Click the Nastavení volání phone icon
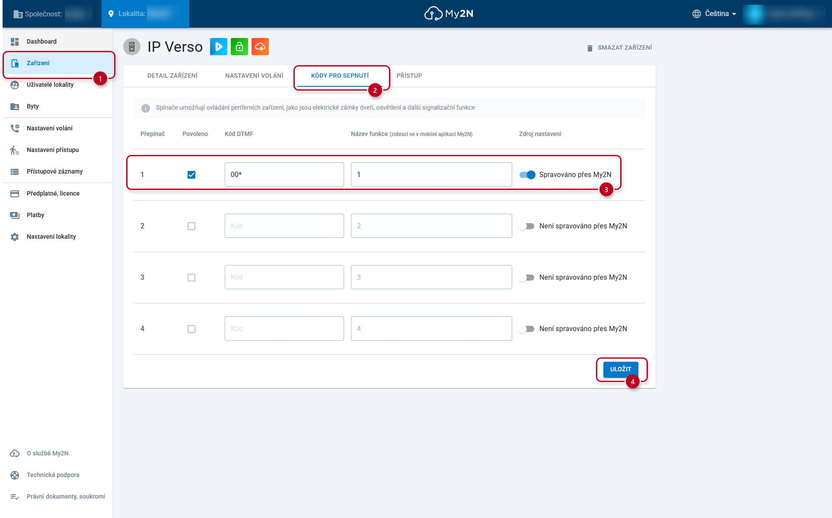 (15, 128)
